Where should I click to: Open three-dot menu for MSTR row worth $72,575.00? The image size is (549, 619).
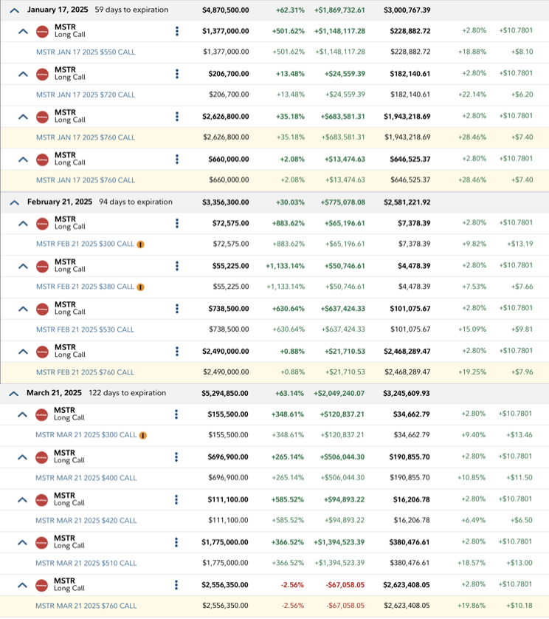click(176, 223)
